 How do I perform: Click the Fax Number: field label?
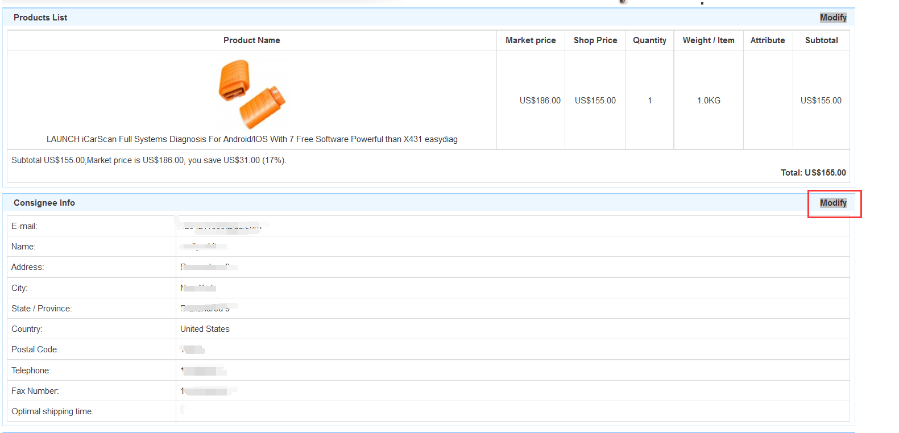pyautogui.click(x=35, y=391)
